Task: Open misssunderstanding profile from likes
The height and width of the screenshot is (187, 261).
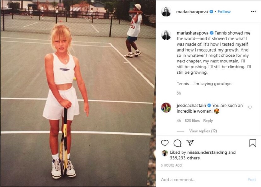Action: click(x=207, y=152)
